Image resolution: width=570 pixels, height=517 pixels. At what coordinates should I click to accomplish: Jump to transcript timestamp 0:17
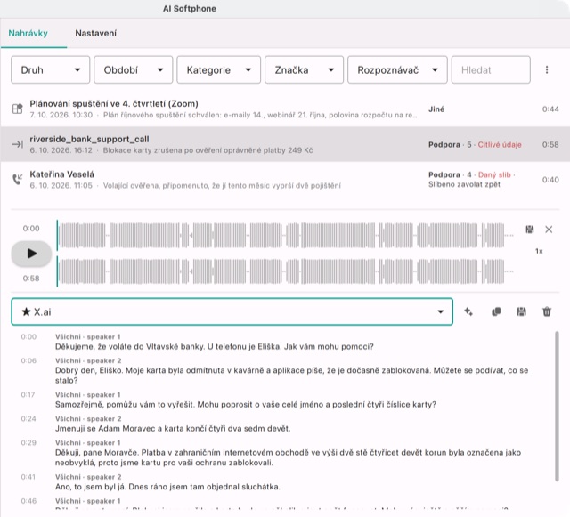click(28, 394)
